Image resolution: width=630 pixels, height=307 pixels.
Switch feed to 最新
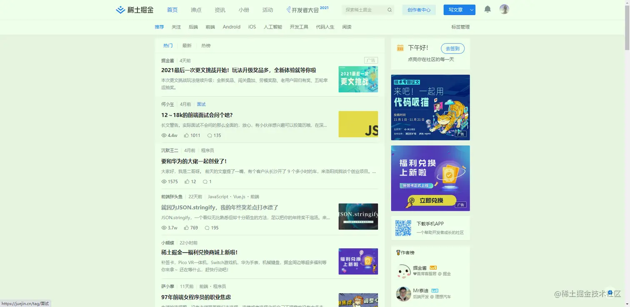187,46
